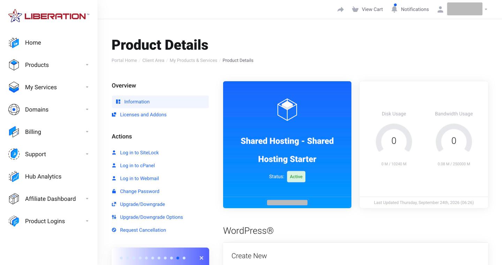Image resolution: width=502 pixels, height=265 pixels.
Task: Expand the Products sidebar menu arrow
Action: click(x=87, y=65)
